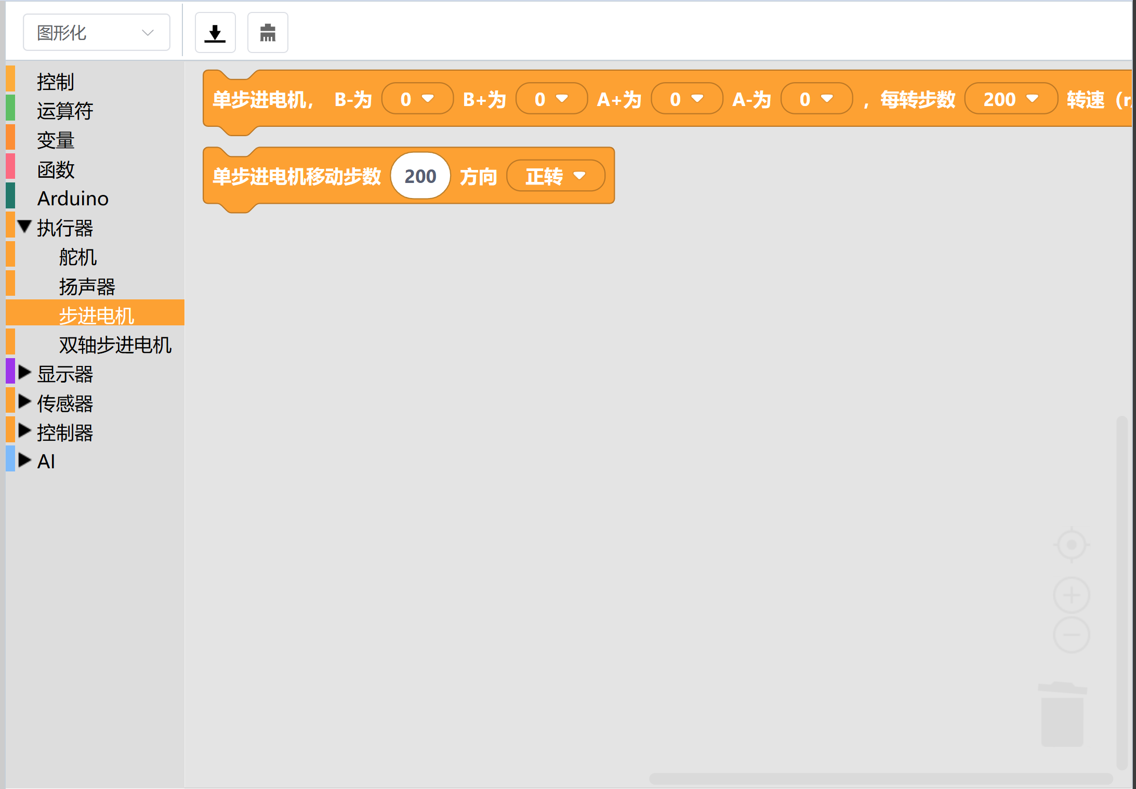Select the 双轴步进电机 category
The width and height of the screenshot is (1136, 789).
tap(115, 345)
